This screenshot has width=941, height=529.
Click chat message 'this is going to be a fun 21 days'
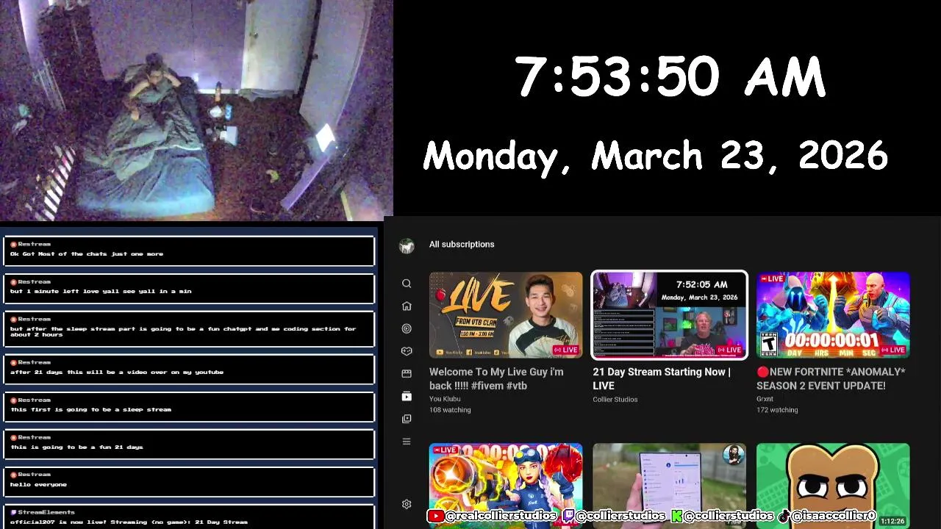(189, 444)
